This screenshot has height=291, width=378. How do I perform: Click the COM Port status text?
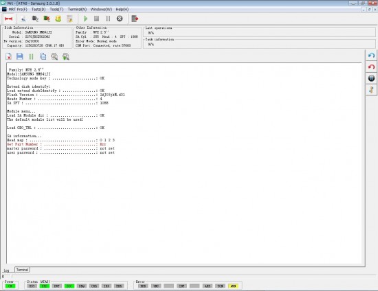tap(103, 45)
